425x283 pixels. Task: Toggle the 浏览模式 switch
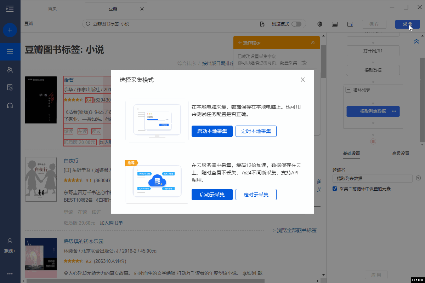click(x=296, y=24)
